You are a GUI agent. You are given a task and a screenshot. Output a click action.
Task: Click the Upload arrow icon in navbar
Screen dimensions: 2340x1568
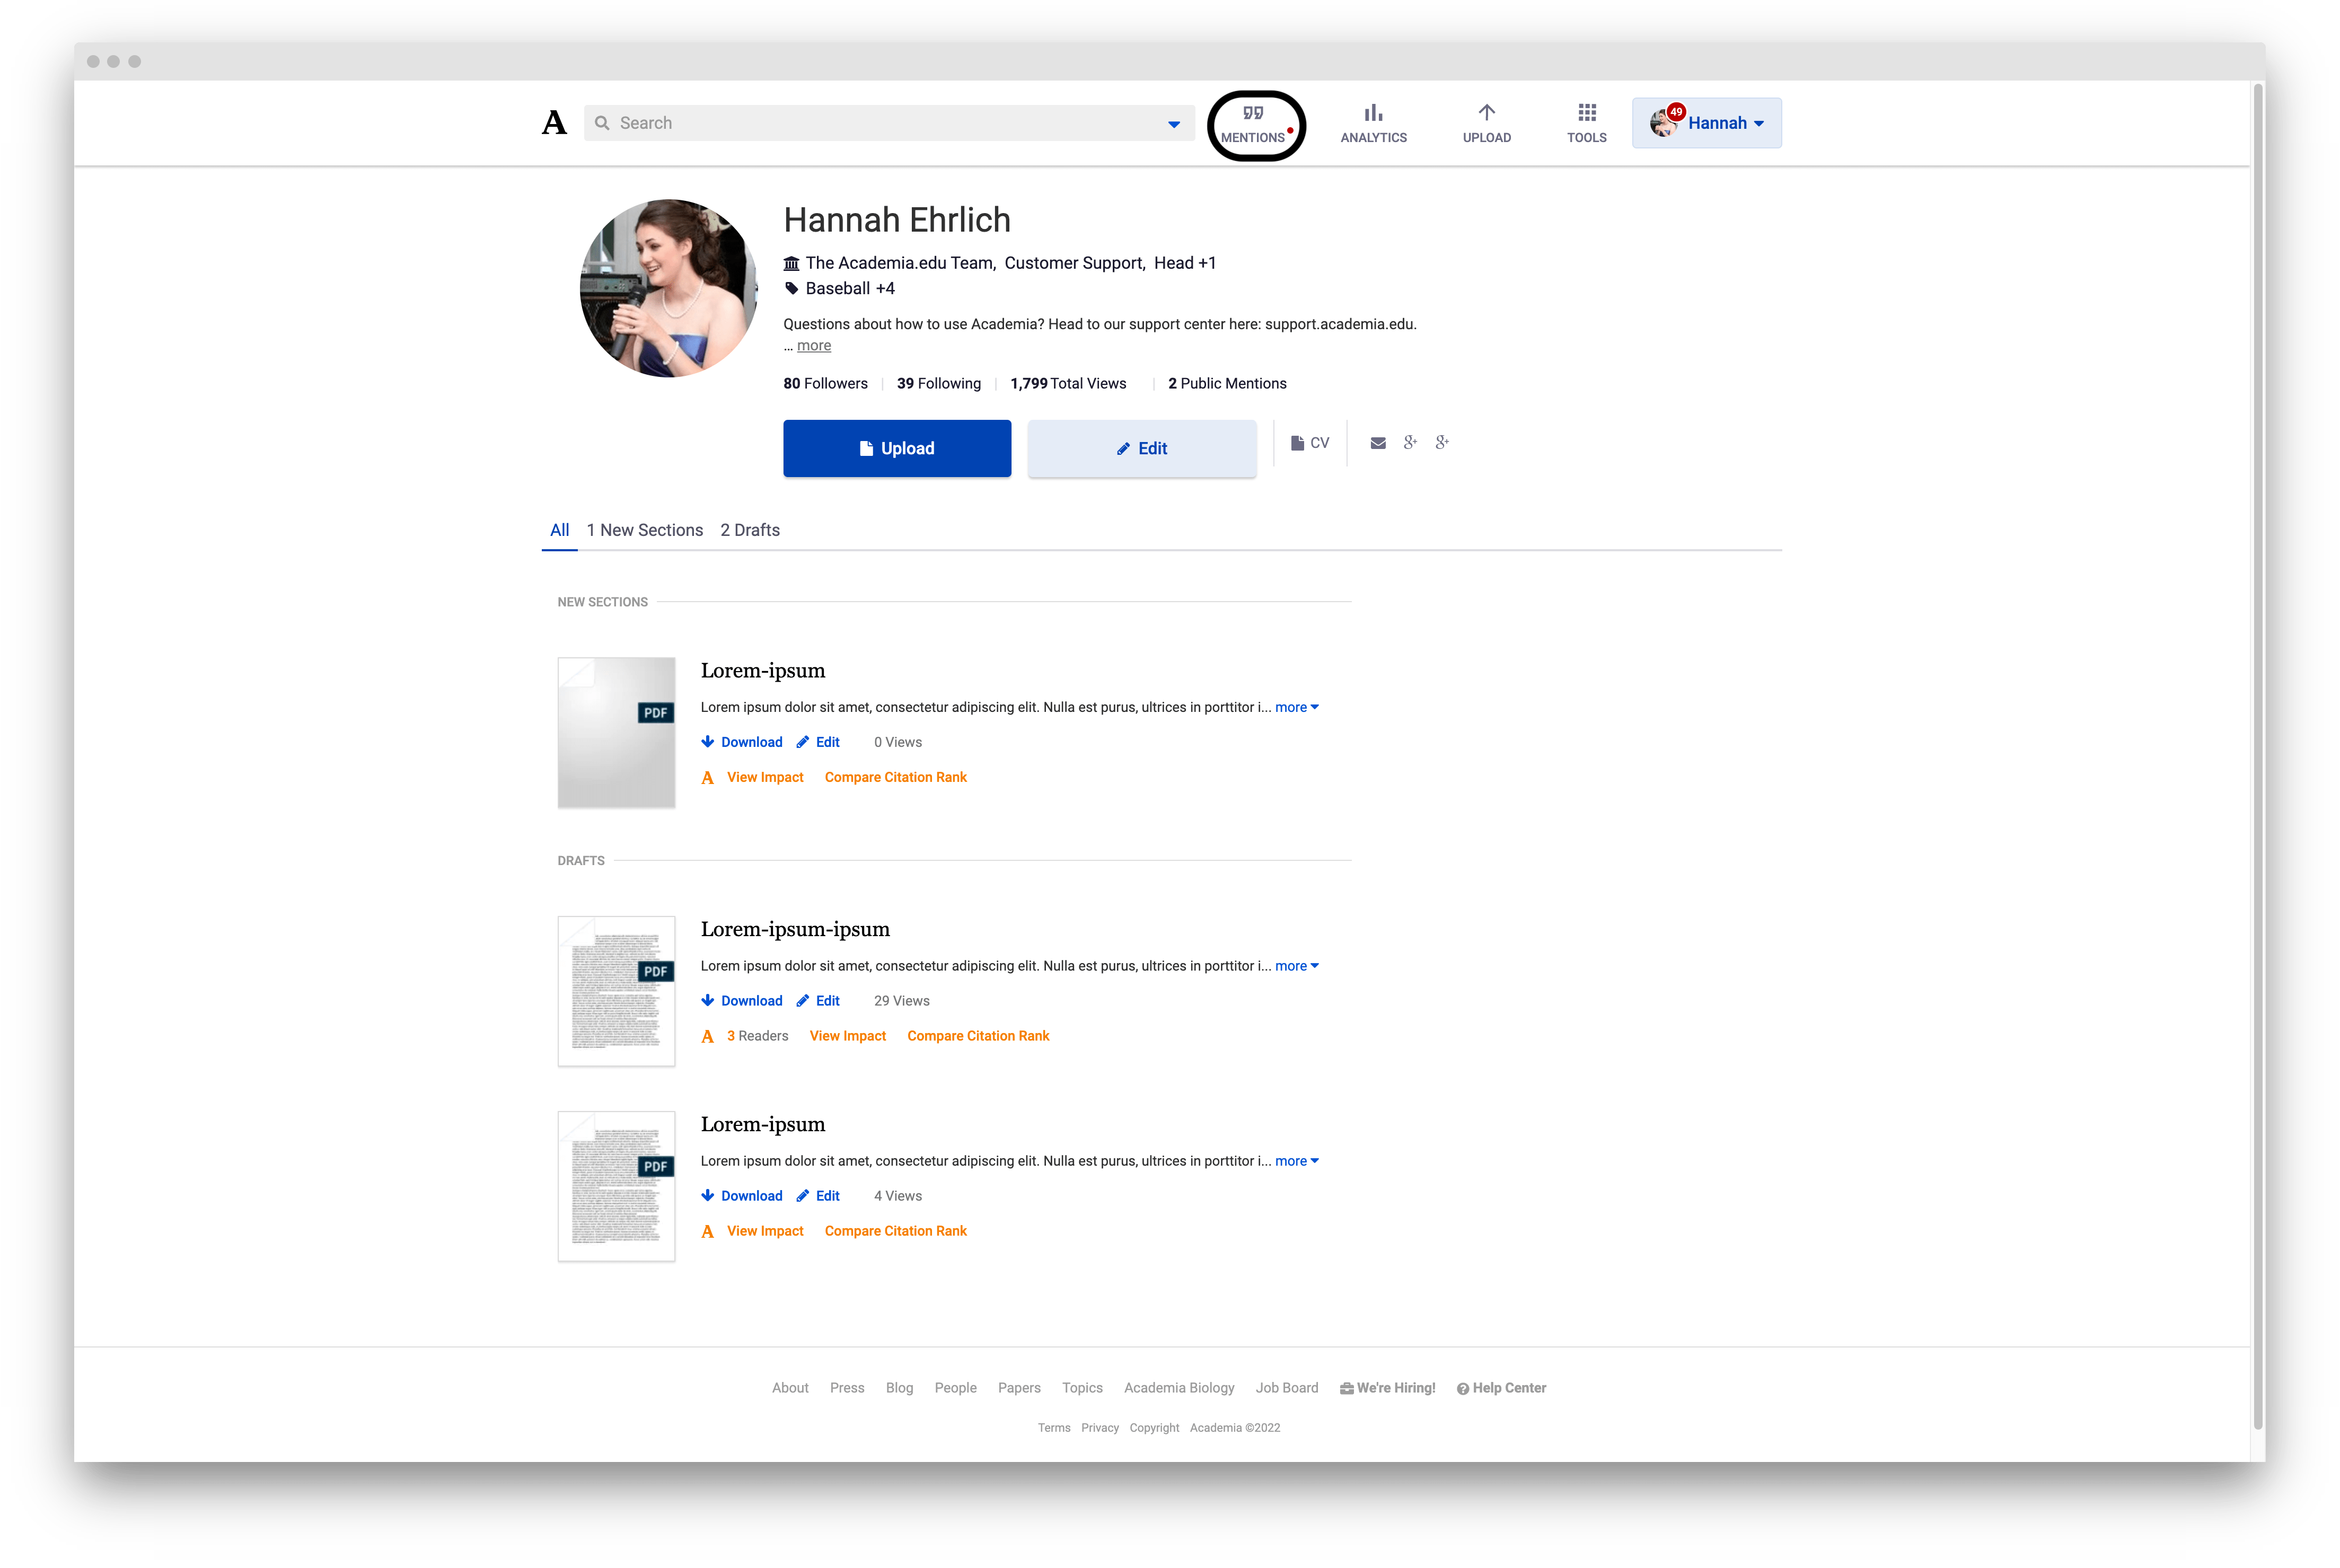click(x=1486, y=113)
